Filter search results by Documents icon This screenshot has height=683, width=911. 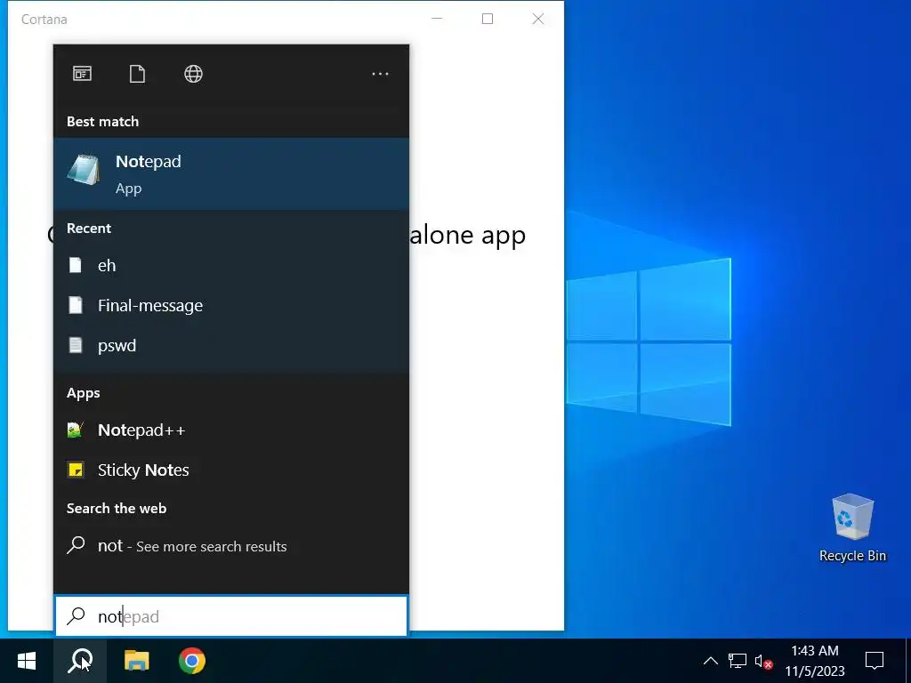click(137, 74)
